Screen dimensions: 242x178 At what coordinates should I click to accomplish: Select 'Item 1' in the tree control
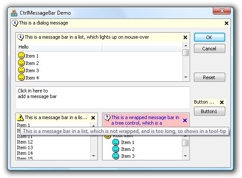click(127, 142)
